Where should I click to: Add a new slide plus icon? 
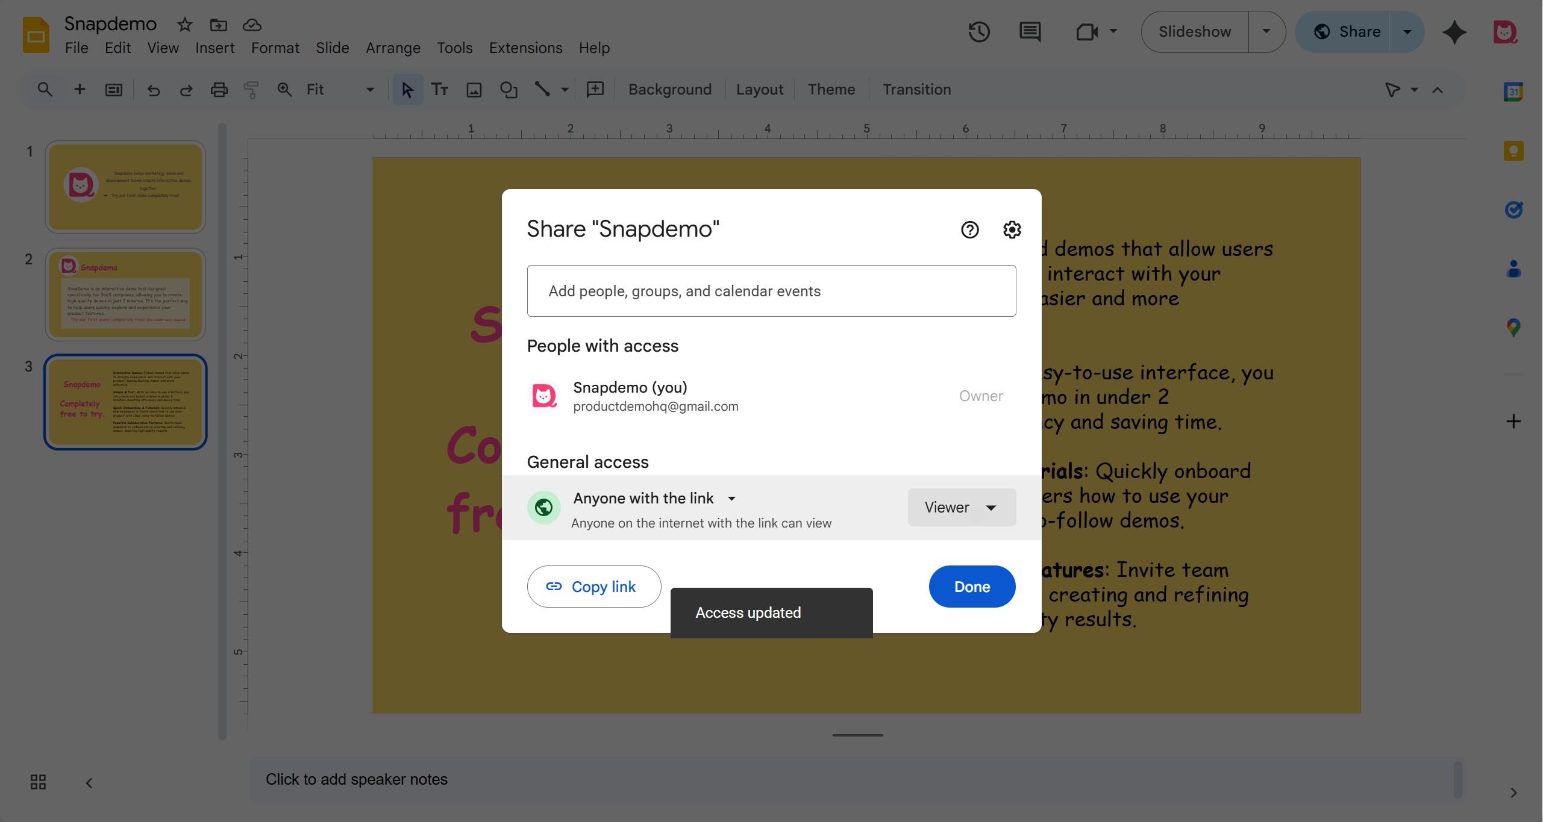click(x=80, y=90)
